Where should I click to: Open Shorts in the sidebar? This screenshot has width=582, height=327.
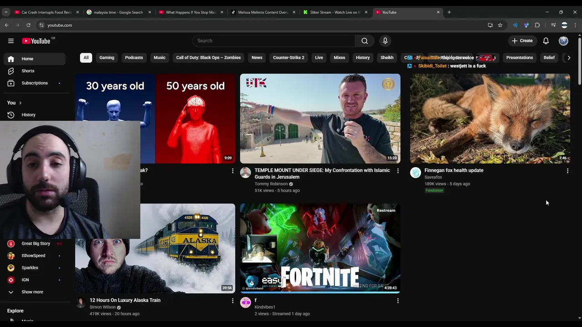(x=35, y=71)
